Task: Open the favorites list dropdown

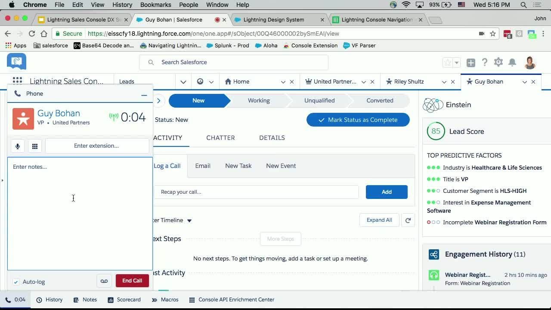Action: click(x=457, y=63)
